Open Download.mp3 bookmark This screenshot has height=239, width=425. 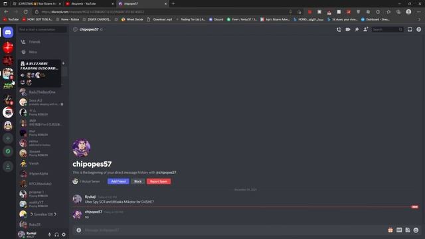tap(159, 19)
